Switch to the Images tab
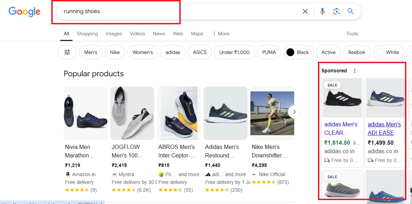The width and height of the screenshot is (412, 204). [114, 34]
